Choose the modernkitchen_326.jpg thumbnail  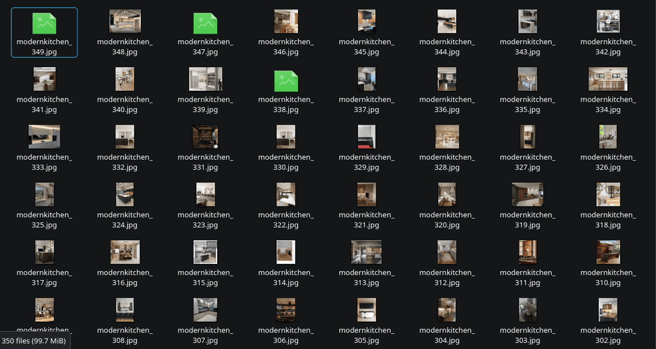[x=608, y=137]
